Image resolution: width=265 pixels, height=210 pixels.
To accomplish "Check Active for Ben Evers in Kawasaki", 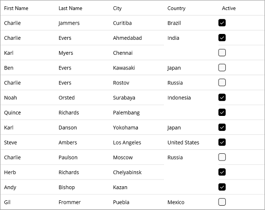I will click(222, 67).
